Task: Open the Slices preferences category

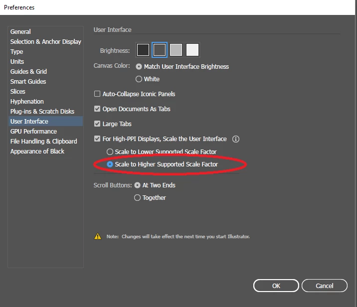Action: pos(45,92)
